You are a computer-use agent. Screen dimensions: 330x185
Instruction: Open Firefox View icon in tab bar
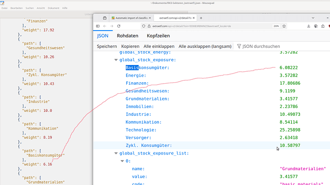click(105, 18)
